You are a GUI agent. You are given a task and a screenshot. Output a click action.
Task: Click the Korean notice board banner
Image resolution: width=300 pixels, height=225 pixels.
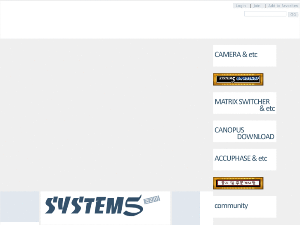click(x=238, y=183)
